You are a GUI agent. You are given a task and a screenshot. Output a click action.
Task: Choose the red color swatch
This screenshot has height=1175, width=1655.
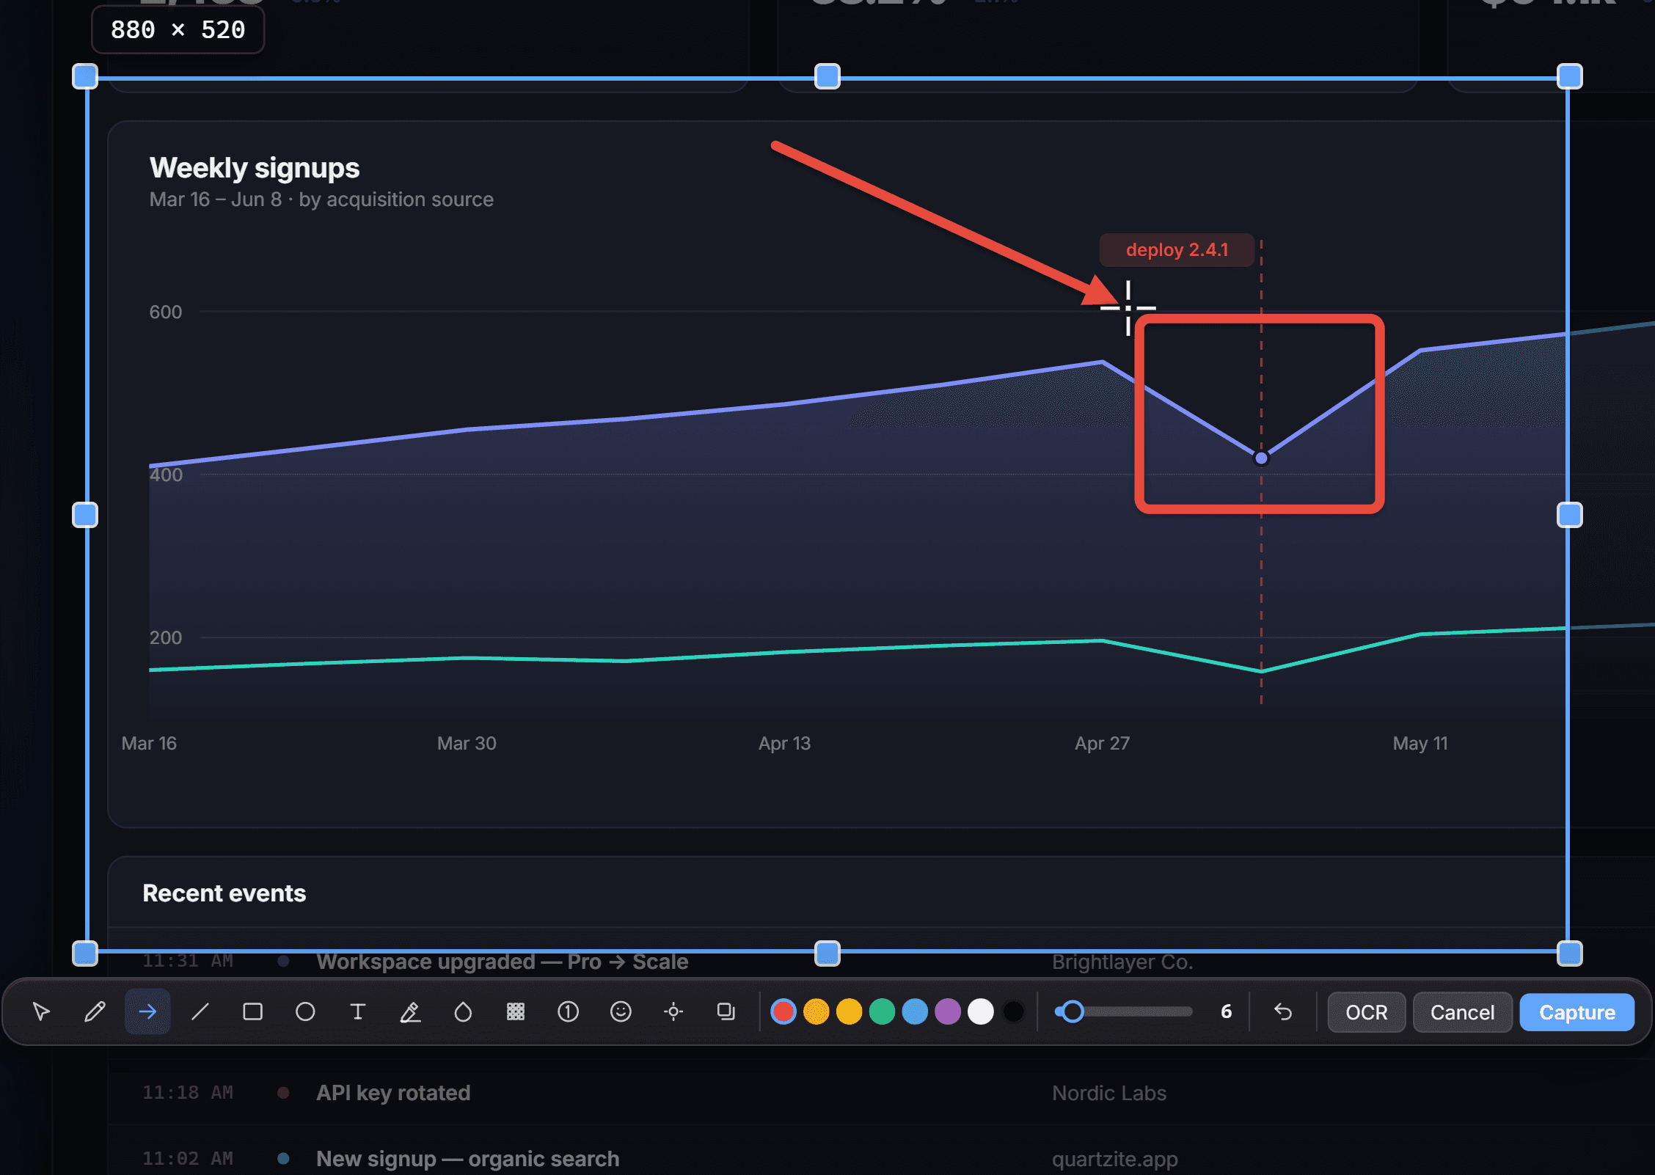[x=783, y=1012]
